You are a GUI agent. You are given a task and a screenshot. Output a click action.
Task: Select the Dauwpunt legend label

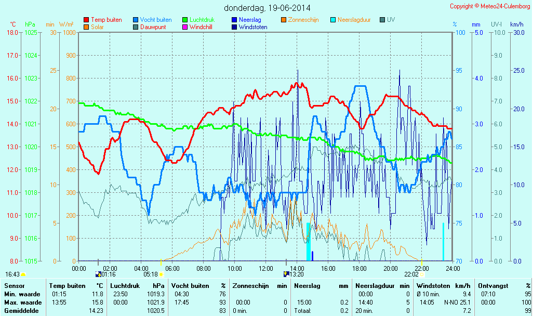[153, 27]
